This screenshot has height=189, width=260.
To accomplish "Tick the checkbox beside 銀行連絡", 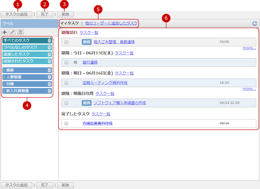I will pos(66,63).
